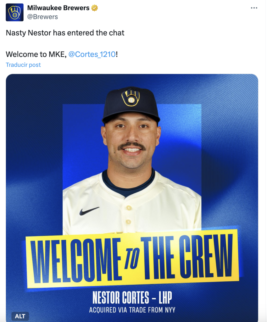Screen dimensions: 267x322
Task: Click the Brewers profile avatar
Action: tap(14, 12)
